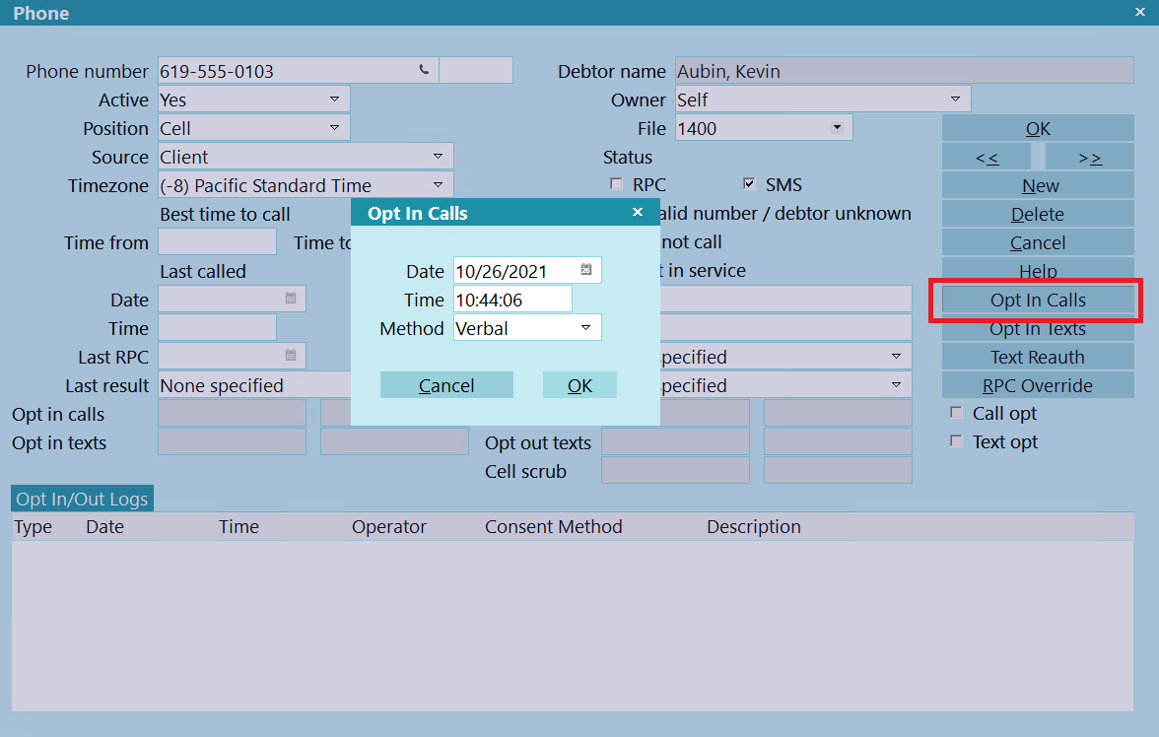Click the extension field beside the phone number

pyautogui.click(x=476, y=70)
